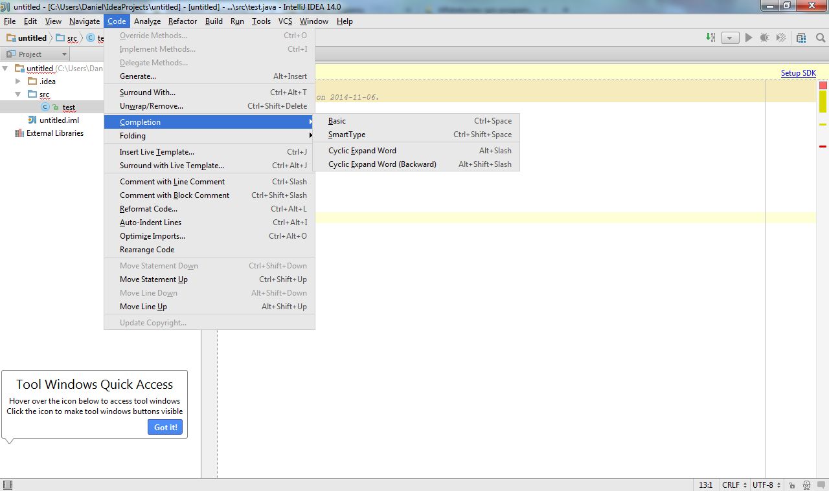Select Optimize Imports...

(209, 236)
